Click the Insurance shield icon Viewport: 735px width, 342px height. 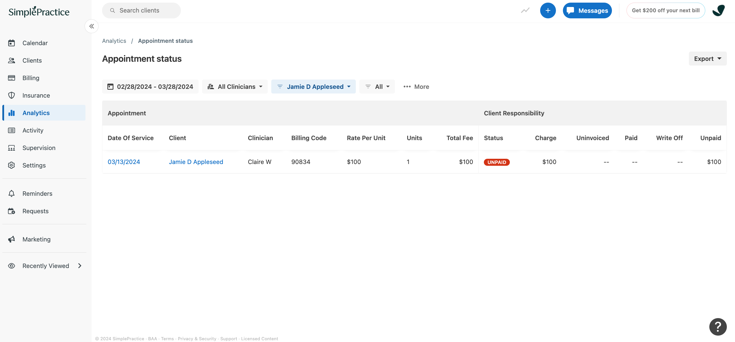coord(12,95)
